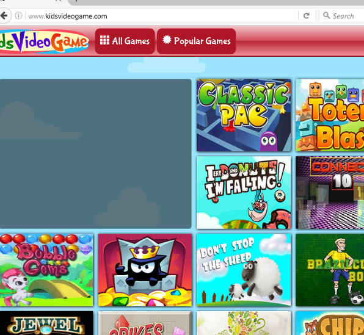The image size is (364, 335).
Task: Open the leafy tree game thumbnail
Action: [x=244, y=323]
